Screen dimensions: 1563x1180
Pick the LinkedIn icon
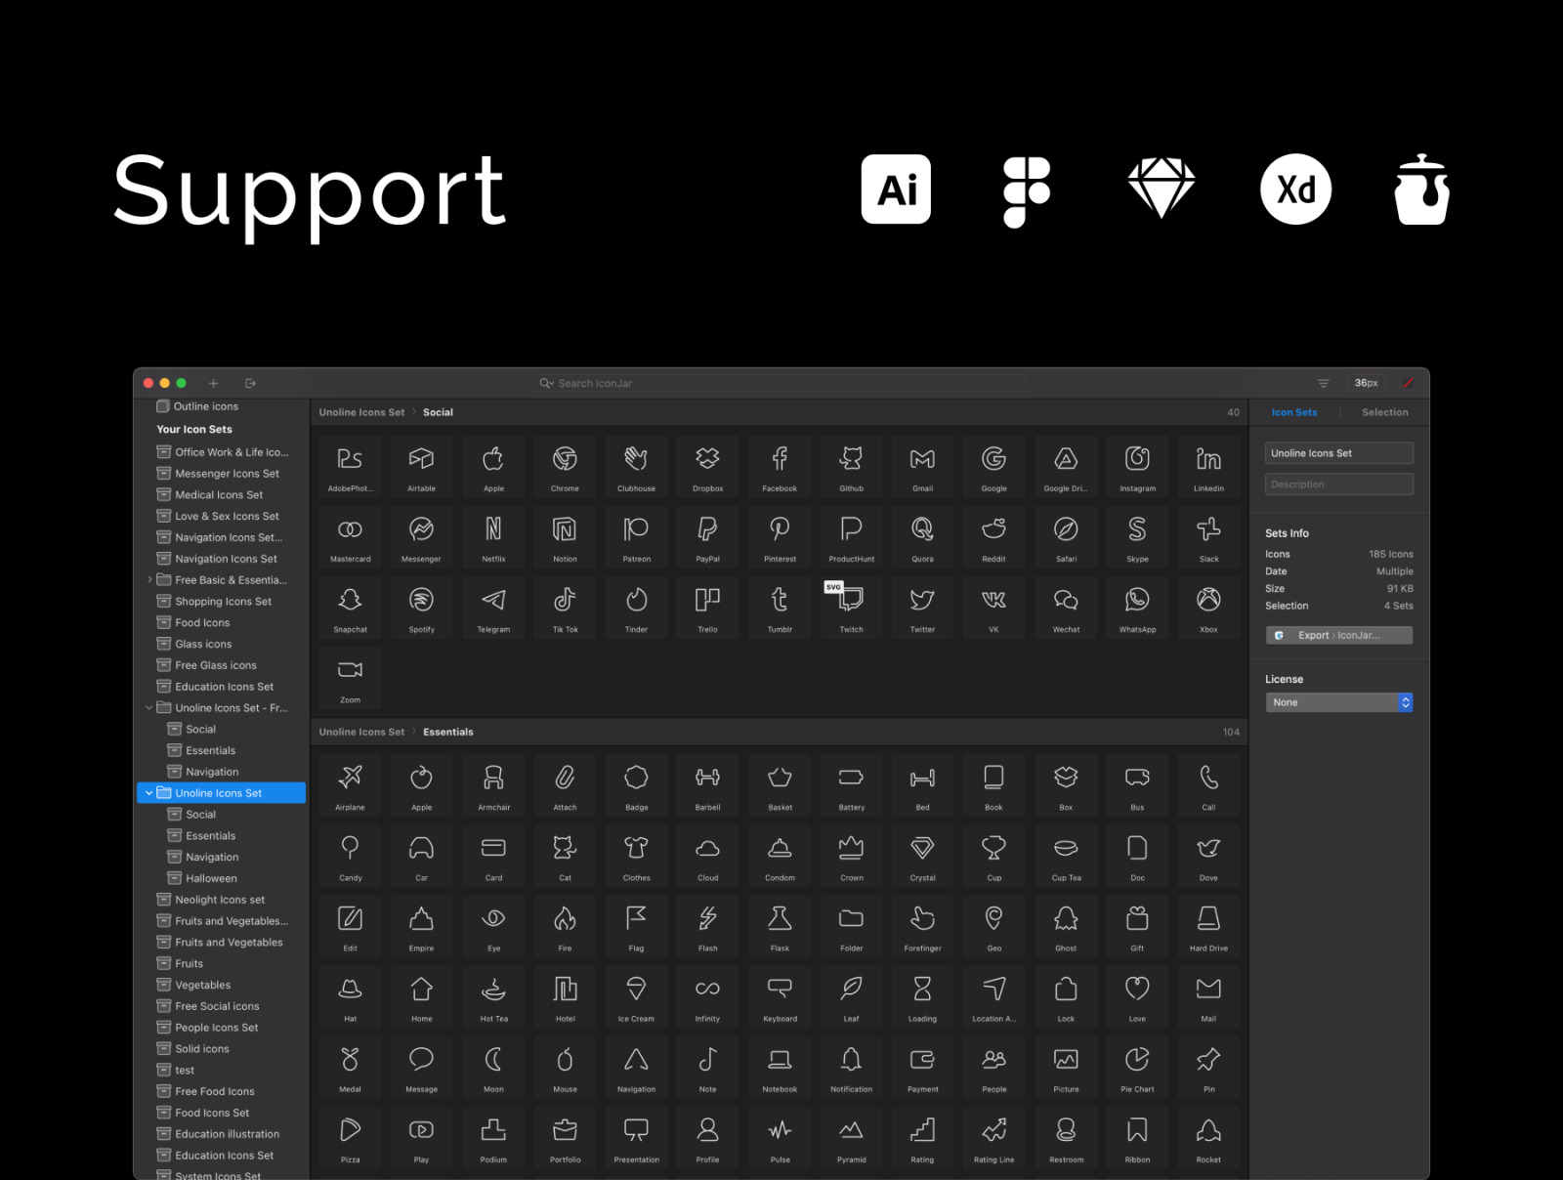pos(1208,467)
